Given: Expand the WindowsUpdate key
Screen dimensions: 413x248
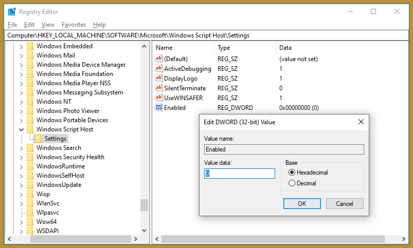Looking at the screenshot, I should click(x=21, y=185).
